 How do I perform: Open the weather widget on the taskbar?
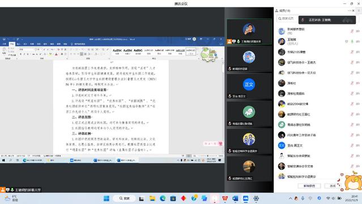[11, 198]
